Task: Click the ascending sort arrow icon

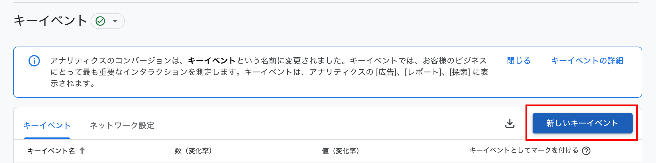Action: click(x=82, y=150)
